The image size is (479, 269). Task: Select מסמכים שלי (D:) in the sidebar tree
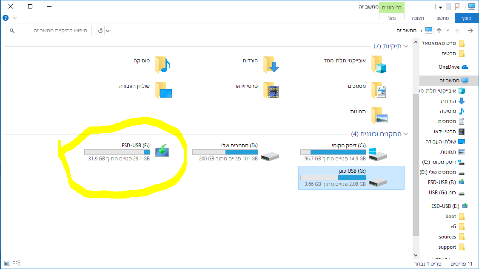(442, 172)
